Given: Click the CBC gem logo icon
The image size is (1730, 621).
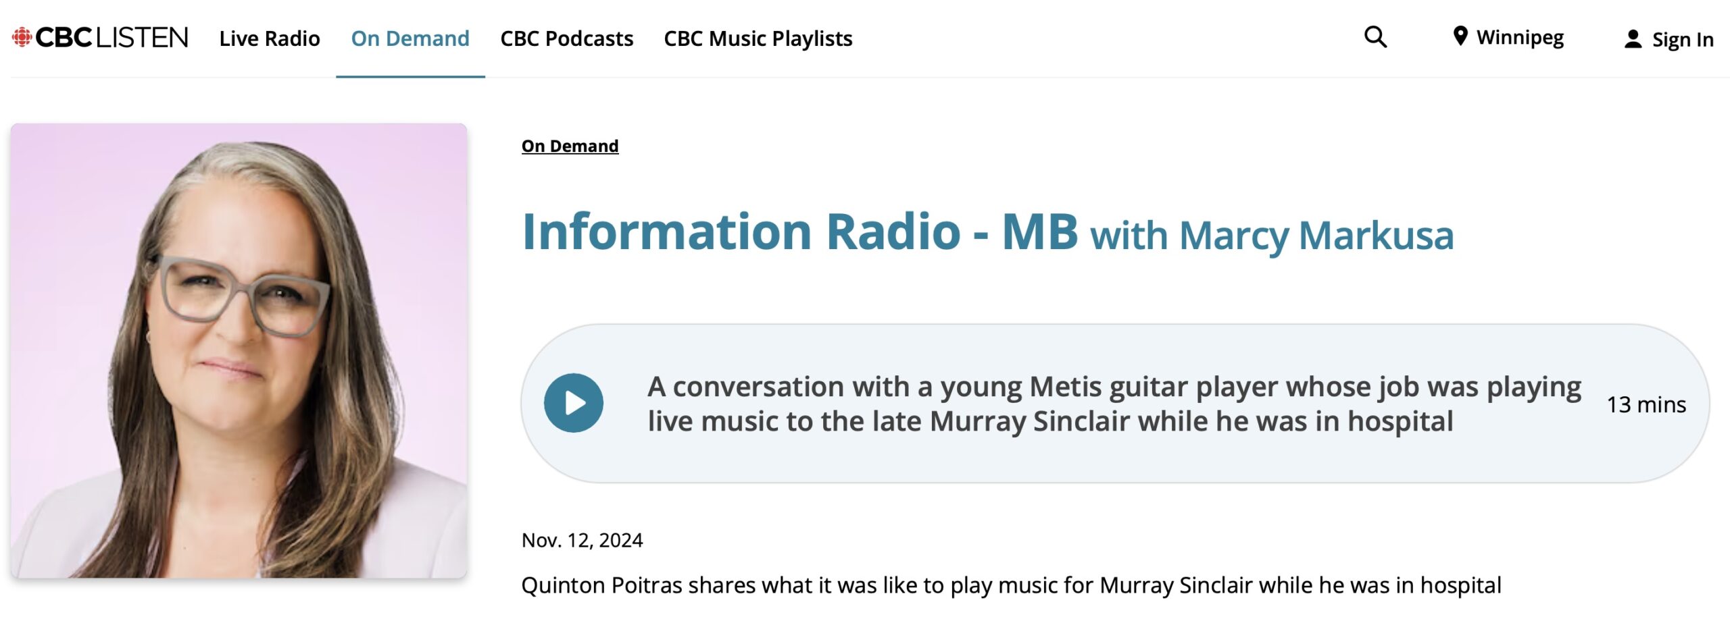Looking at the screenshot, I should click(22, 38).
